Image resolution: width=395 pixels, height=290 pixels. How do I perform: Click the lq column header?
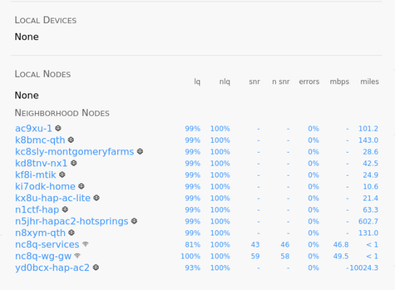[x=197, y=82]
